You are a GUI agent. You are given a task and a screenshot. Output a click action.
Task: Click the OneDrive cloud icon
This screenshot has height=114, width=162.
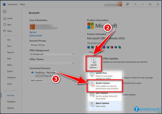(33, 72)
